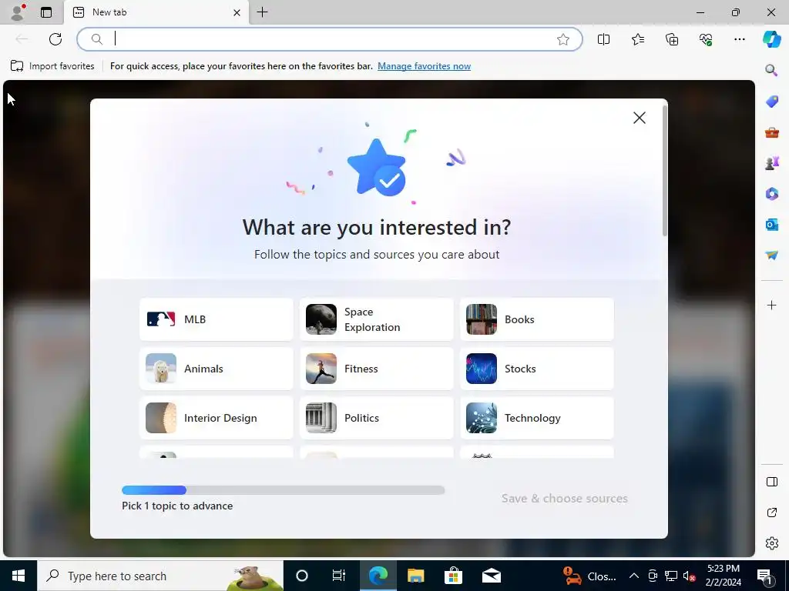Select the Fitness topic
Viewport: 789px width, 591px height.
pyautogui.click(x=376, y=369)
